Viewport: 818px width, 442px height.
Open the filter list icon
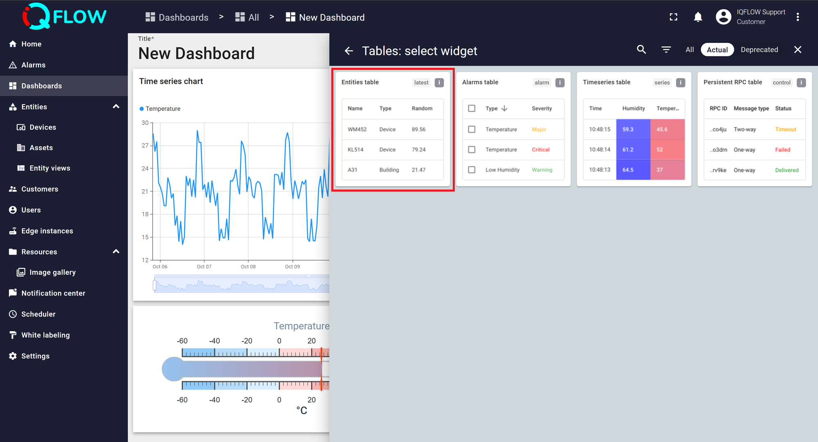(666, 50)
